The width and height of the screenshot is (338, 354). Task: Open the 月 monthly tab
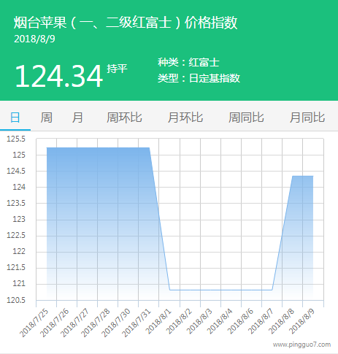77,118
